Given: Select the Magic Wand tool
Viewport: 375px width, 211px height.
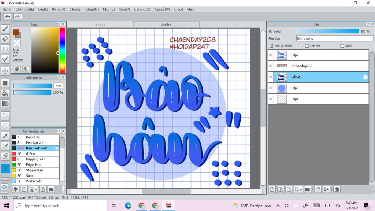Looking at the screenshot, I should point(5,136).
